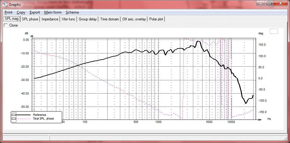Enable the Clone checkbox
This screenshot has width=290, height=143.
pyautogui.click(x=6, y=25)
